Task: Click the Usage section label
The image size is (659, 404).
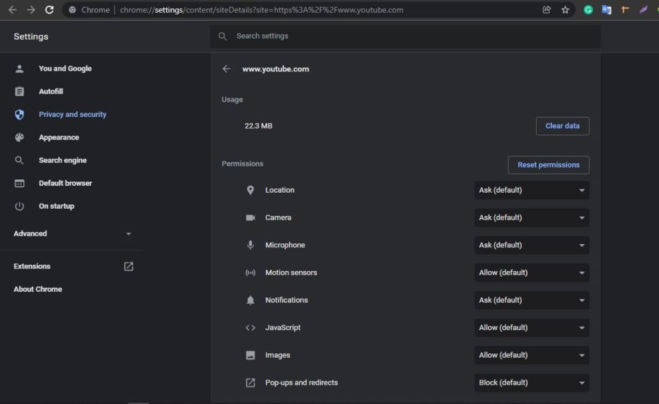Action: coord(232,100)
